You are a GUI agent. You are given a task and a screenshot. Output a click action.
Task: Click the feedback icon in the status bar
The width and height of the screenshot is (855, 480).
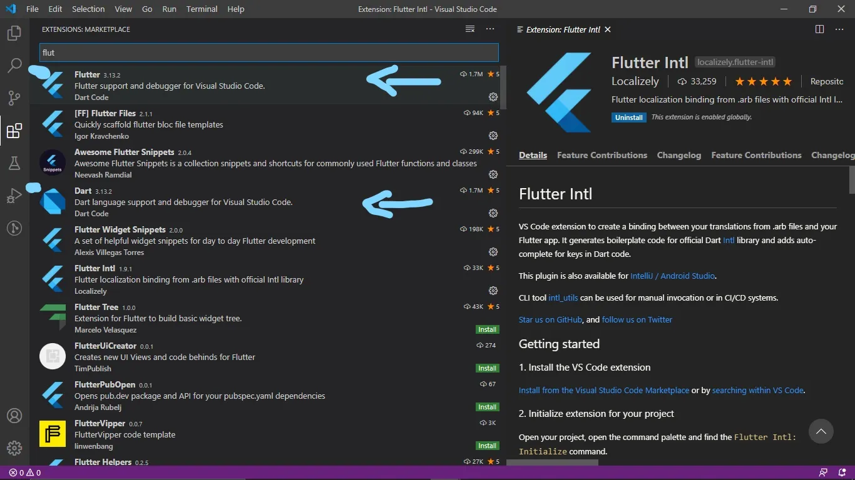coord(823,472)
